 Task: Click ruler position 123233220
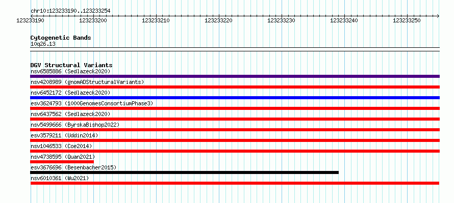click(x=219, y=20)
